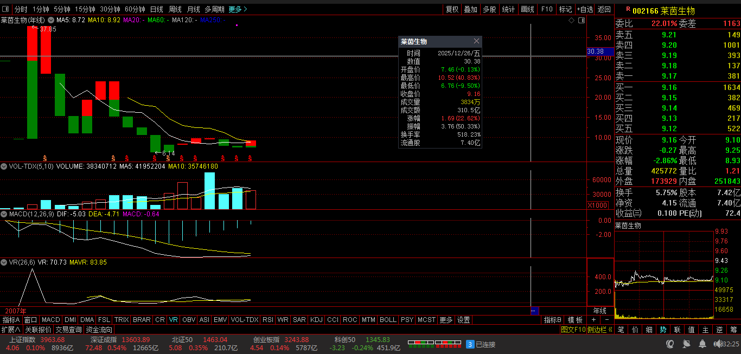The width and height of the screenshot is (741, 354).
Task: Expand 更多 periods in top toolbar
Action: (238, 9)
